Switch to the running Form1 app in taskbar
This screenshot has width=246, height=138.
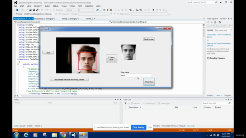pyautogui.click(x=83, y=135)
